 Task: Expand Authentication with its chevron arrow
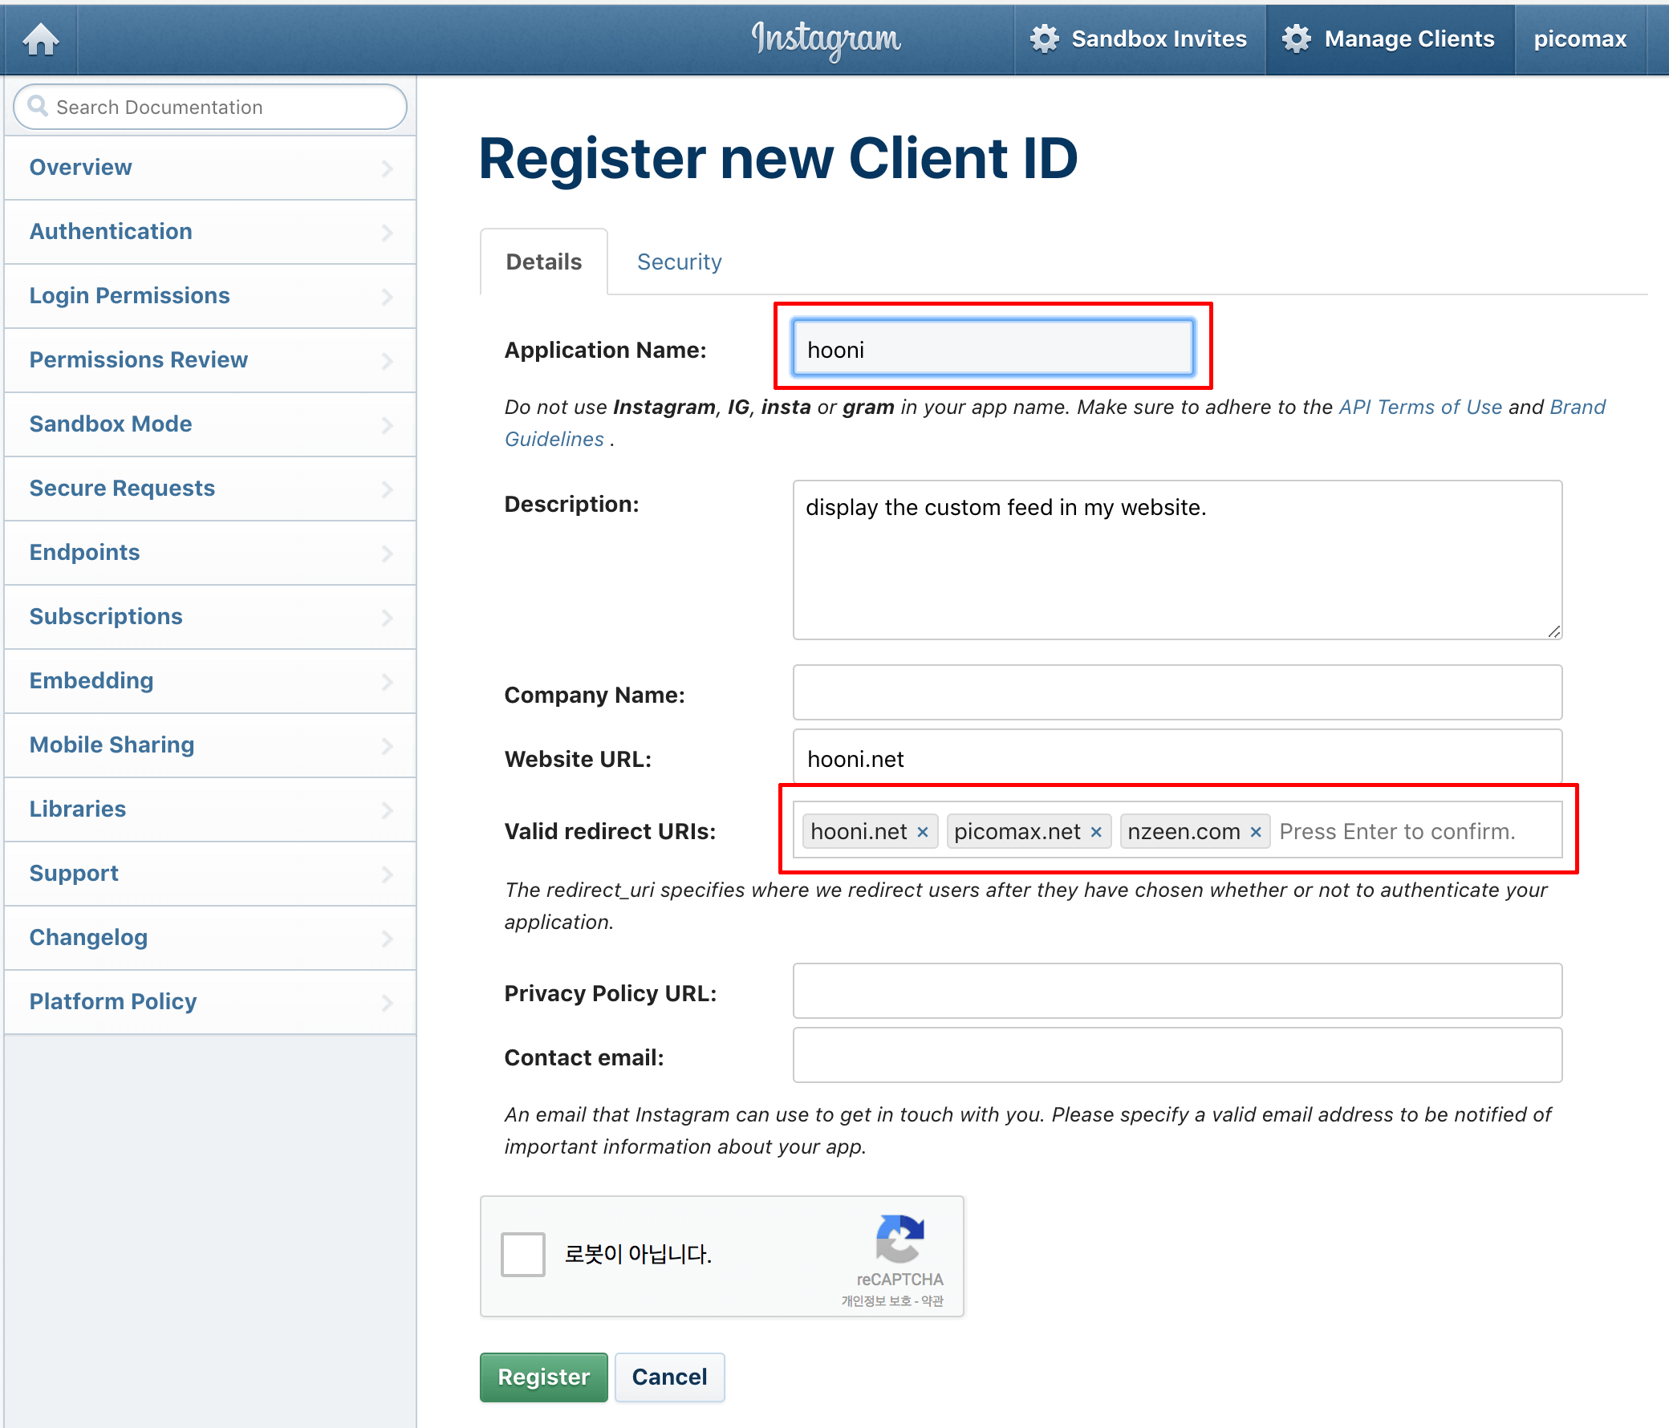coord(387,232)
